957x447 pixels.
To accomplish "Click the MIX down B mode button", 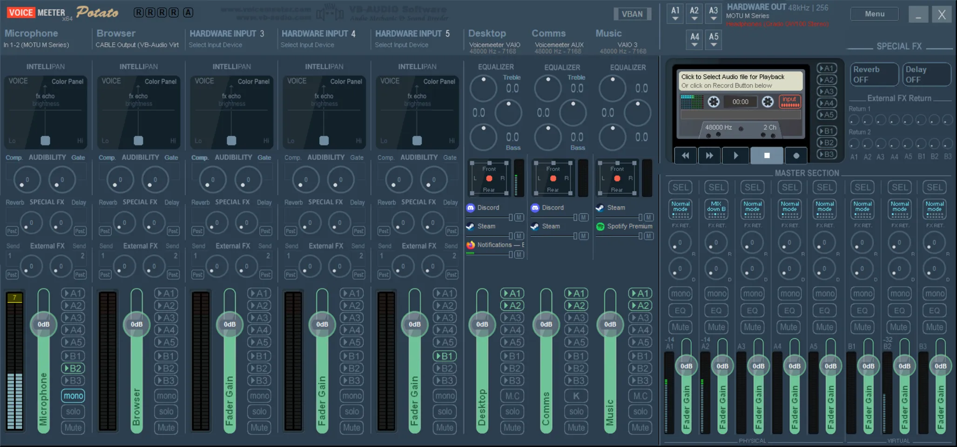I will pyautogui.click(x=716, y=209).
